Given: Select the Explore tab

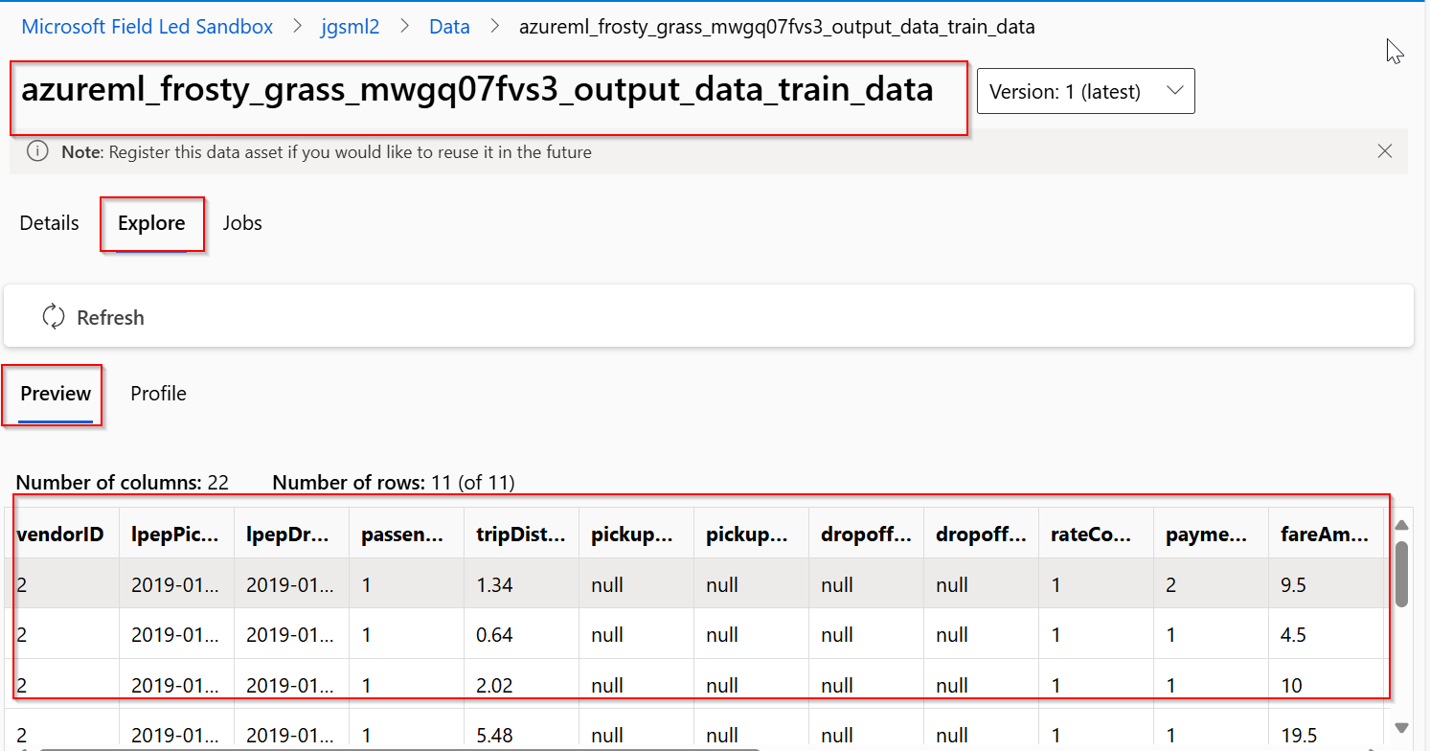Looking at the screenshot, I should 151,223.
